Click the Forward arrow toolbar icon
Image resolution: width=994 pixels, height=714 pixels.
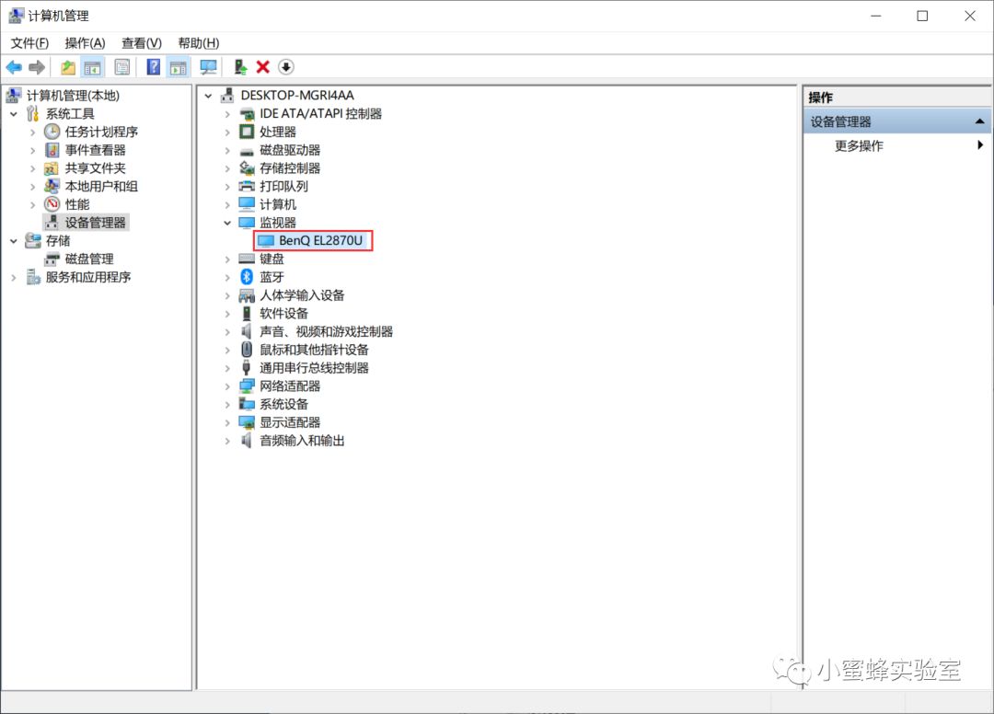coord(37,67)
